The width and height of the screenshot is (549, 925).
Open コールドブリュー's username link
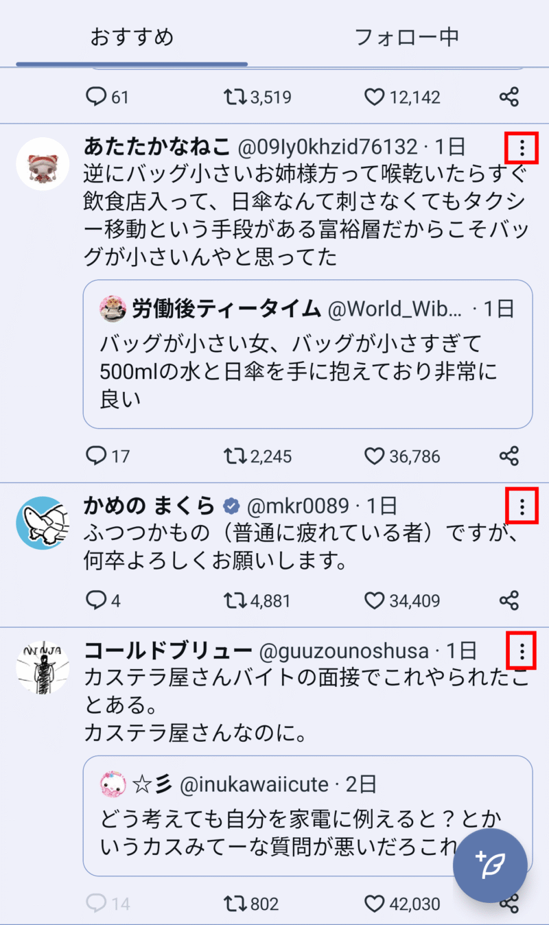click(x=168, y=651)
